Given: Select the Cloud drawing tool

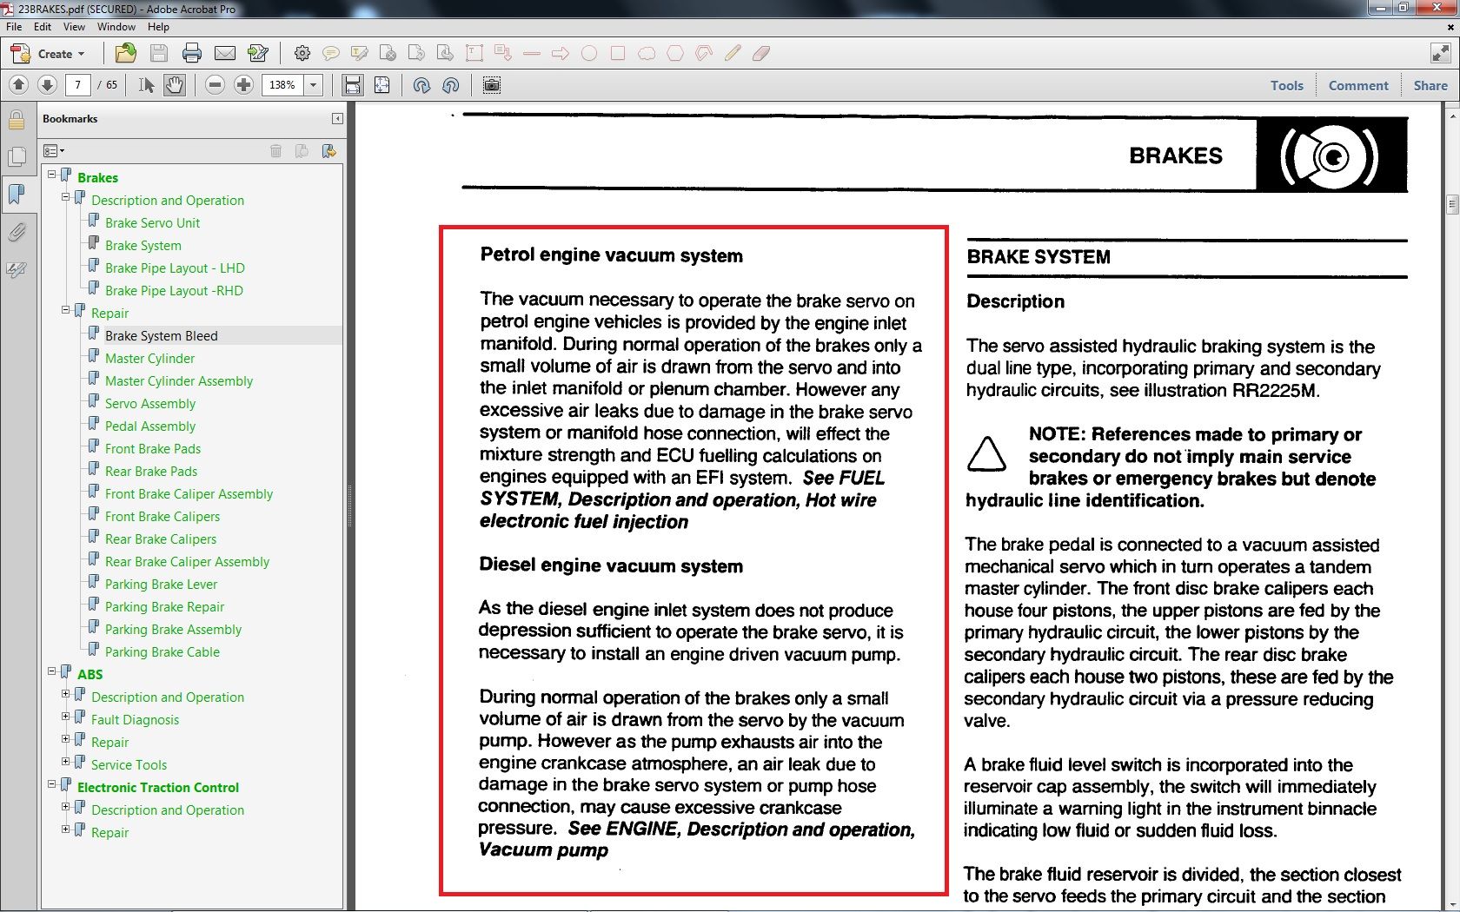Looking at the screenshot, I should pos(646,54).
